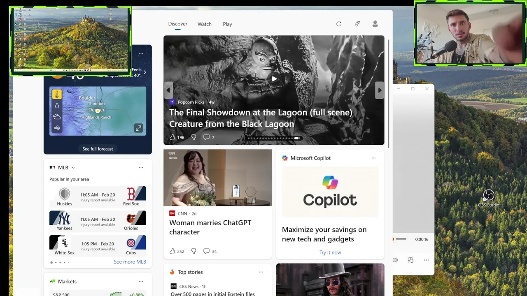Dislike the Final Showdown video
527x296 pixels.
[x=194, y=137]
